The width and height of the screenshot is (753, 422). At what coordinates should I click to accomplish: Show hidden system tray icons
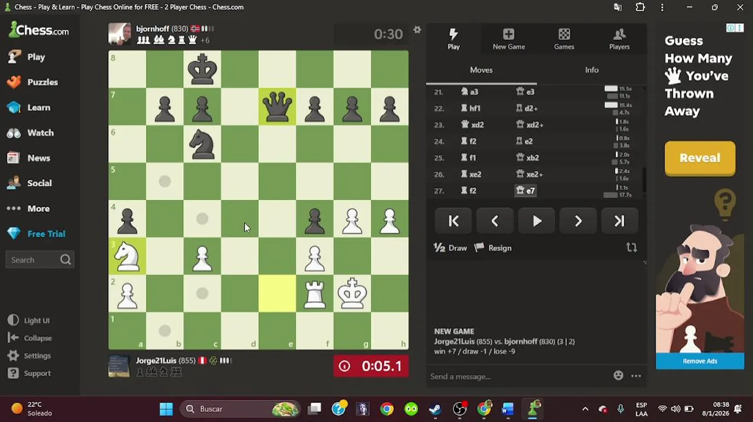585,409
